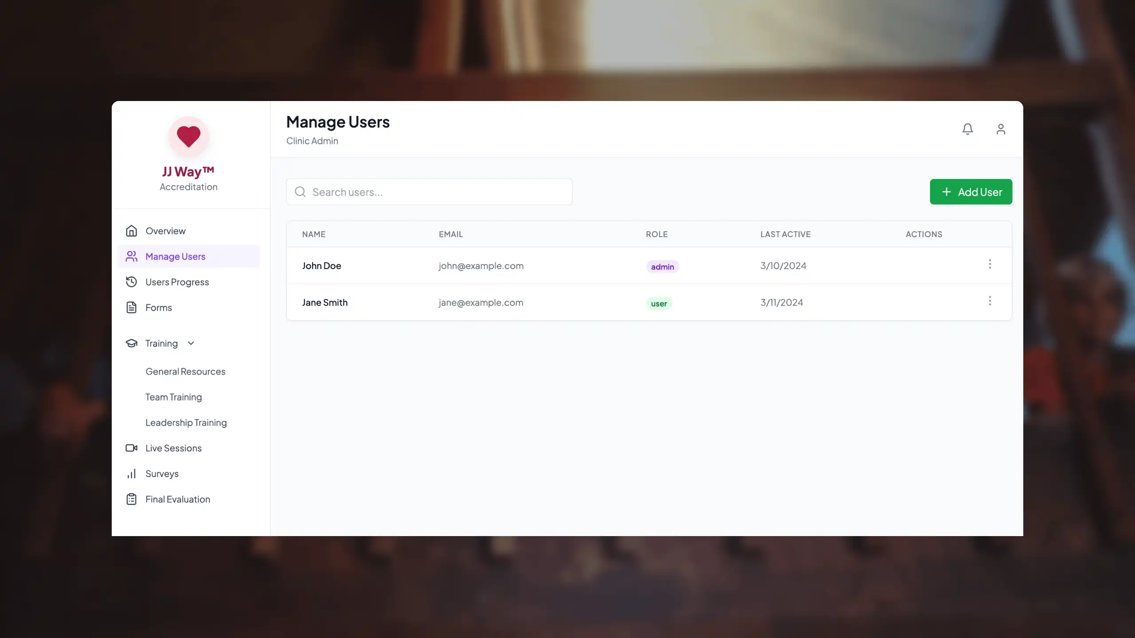Click the Users Progress history icon
Viewport: 1135px width, 638px height.
pyautogui.click(x=131, y=282)
